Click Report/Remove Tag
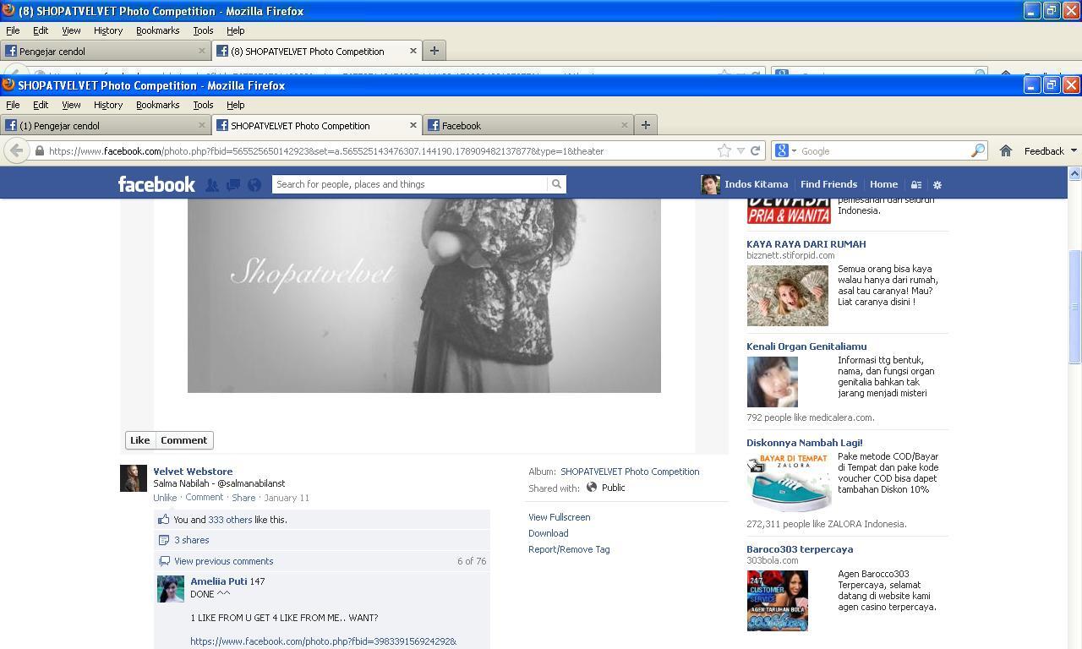 point(569,549)
